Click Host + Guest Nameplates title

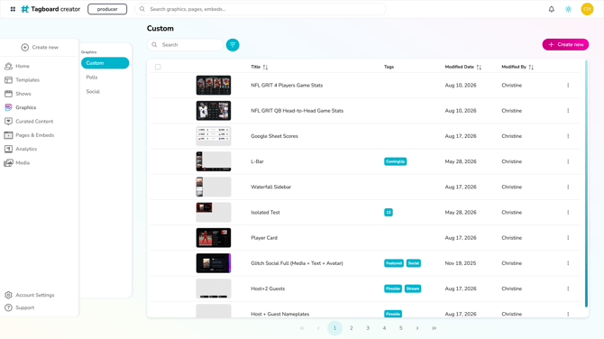pos(280,314)
